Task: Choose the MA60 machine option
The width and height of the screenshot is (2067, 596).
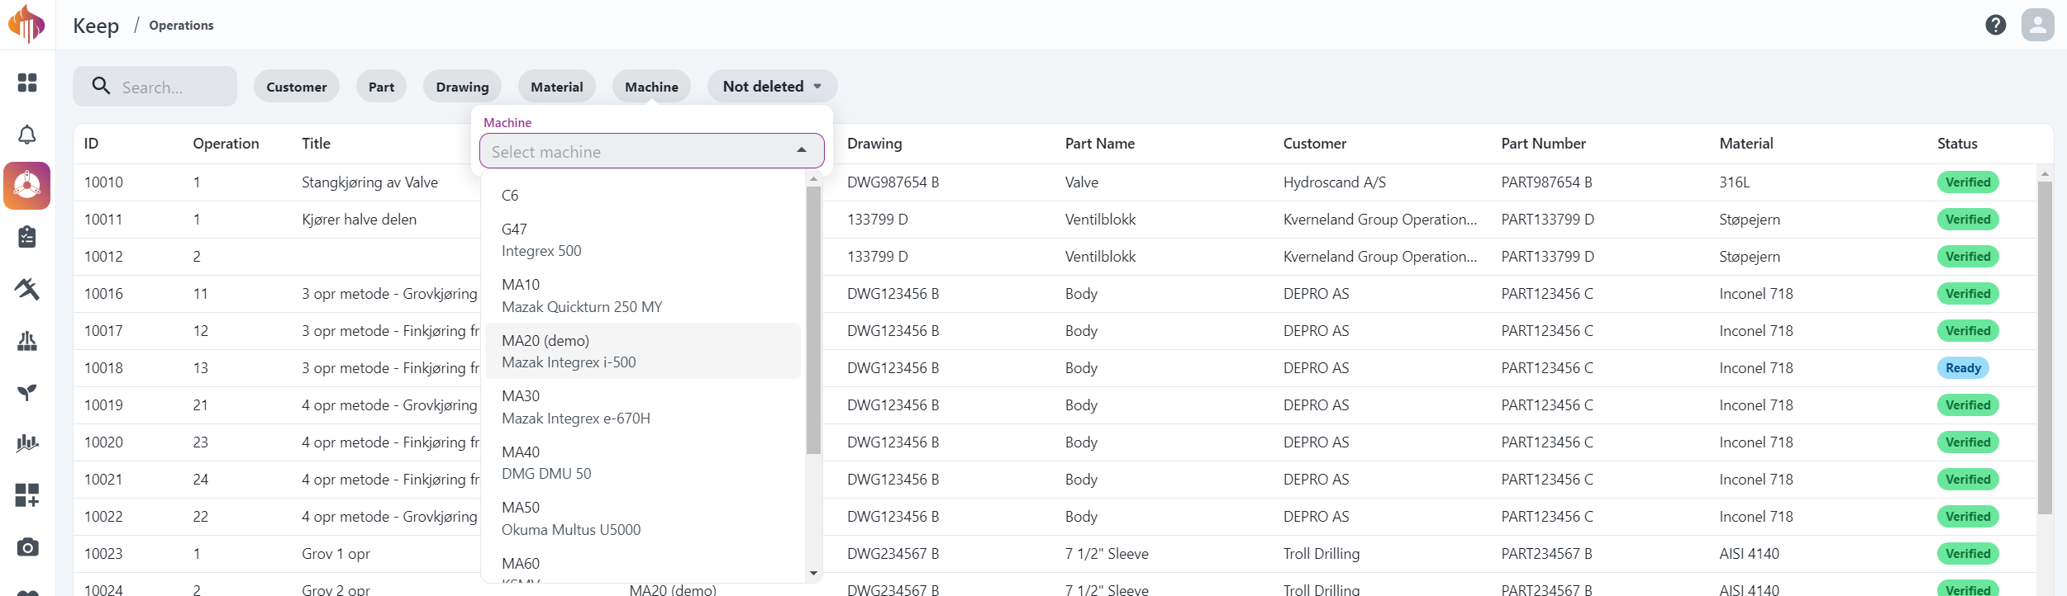Action: (643, 565)
